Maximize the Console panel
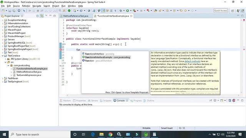This screenshot has height=138, width=246. (x=242, y=100)
